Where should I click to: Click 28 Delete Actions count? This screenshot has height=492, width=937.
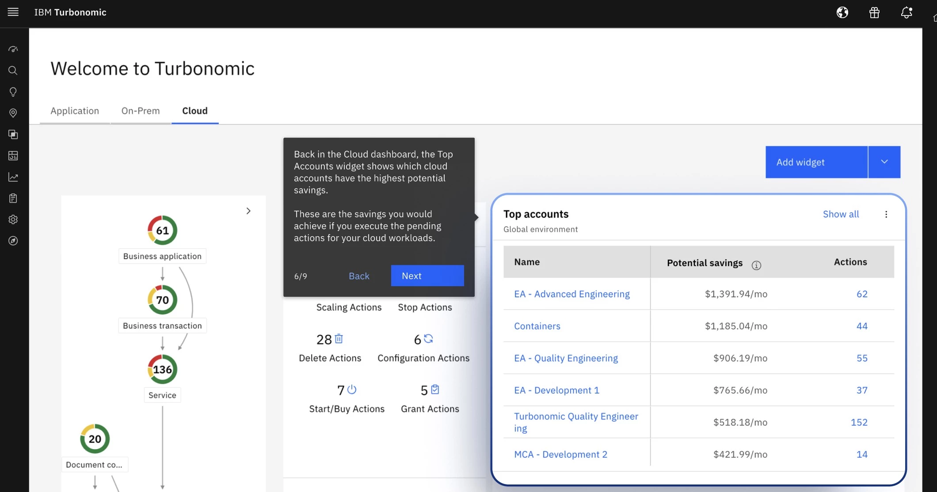pos(324,339)
